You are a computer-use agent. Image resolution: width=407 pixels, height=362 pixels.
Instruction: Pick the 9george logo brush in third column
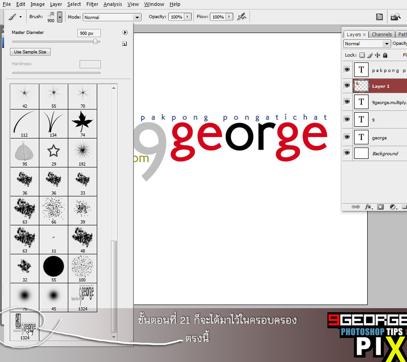[83, 298]
